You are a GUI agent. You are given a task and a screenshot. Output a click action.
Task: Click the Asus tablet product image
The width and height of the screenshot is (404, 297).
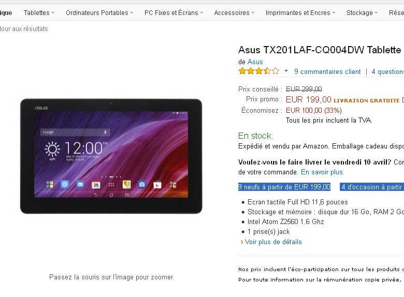tap(111, 156)
